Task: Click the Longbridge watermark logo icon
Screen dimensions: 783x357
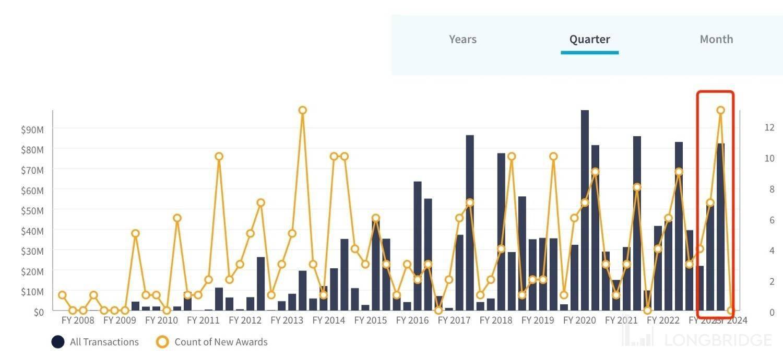Action: click(637, 336)
